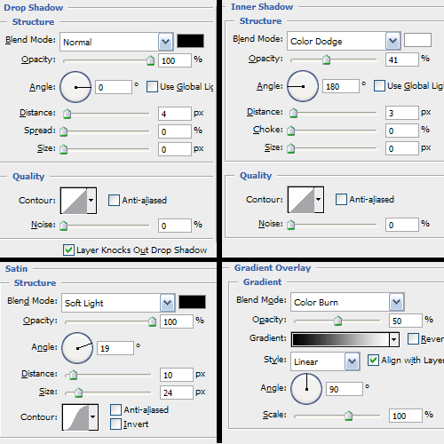Image resolution: width=444 pixels, height=444 pixels.
Task: Click the Drop Shadow Size value field
Action: pyautogui.click(x=175, y=149)
